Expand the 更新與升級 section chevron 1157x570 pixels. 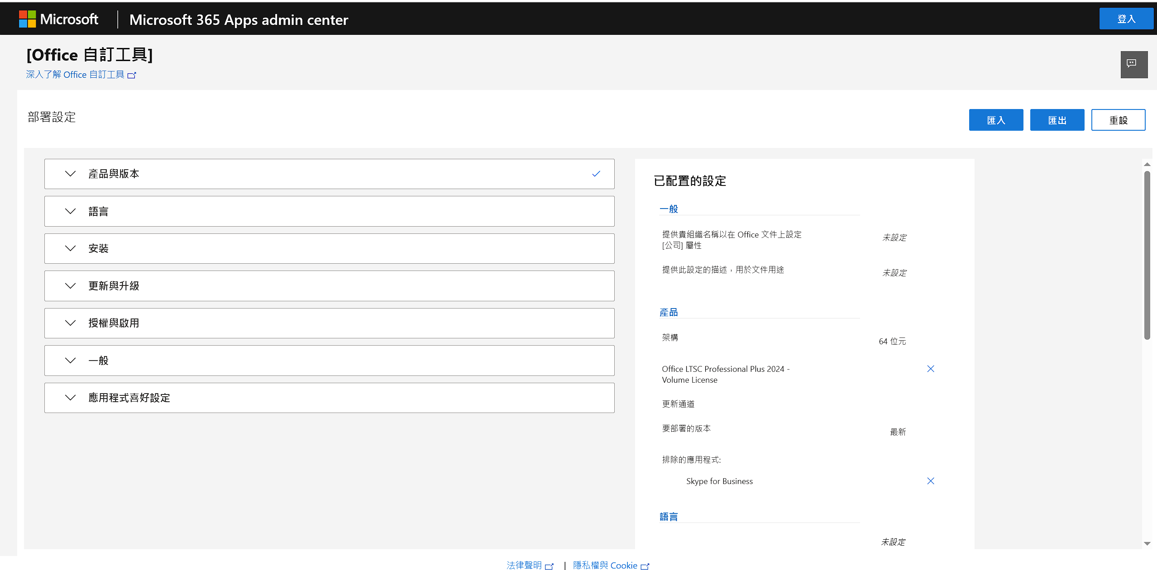70,286
